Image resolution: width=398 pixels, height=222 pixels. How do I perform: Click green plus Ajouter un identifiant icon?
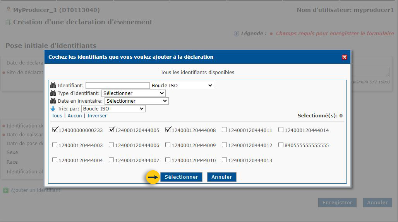6,190
